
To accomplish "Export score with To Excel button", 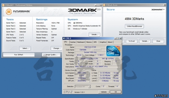I will (132, 41).
